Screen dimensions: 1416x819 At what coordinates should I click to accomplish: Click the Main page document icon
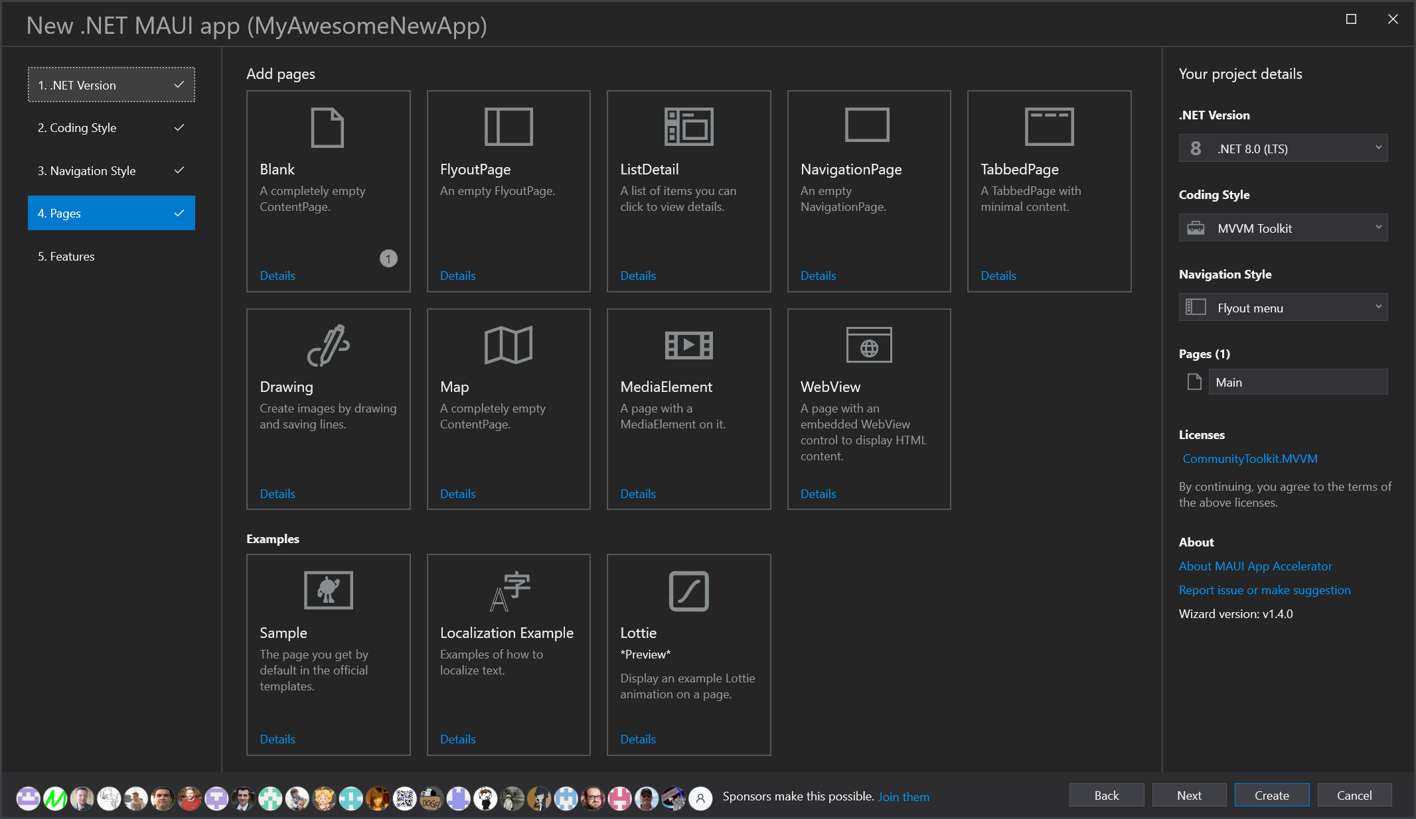(1194, 382)
